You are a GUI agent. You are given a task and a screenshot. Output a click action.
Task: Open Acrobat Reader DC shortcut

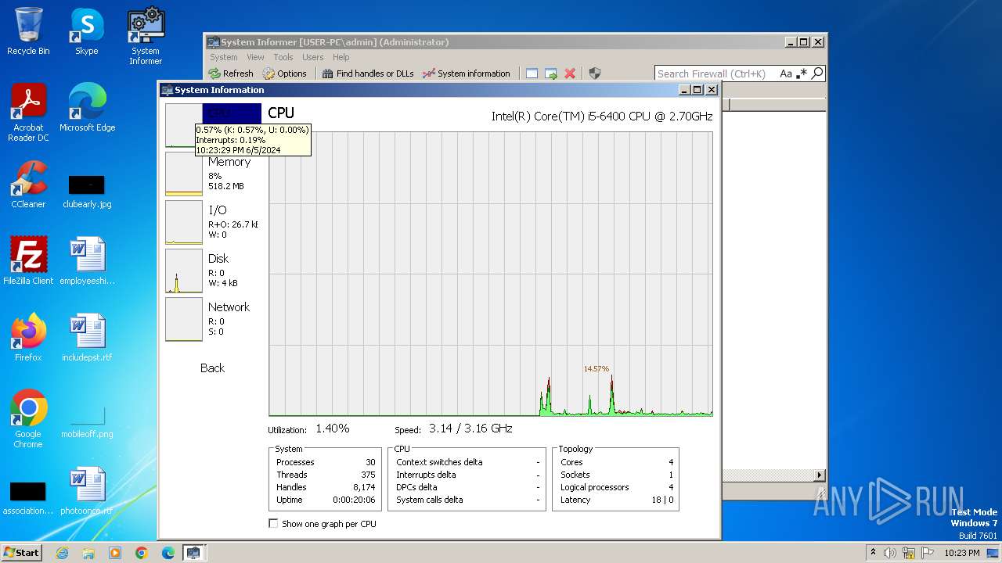(28, 113)
